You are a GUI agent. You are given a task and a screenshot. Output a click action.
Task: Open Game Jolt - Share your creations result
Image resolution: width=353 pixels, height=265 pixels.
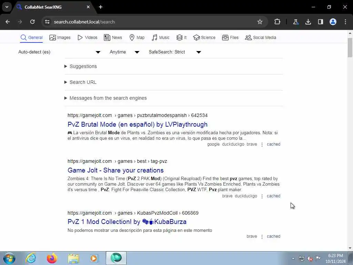tap(115, 170)
